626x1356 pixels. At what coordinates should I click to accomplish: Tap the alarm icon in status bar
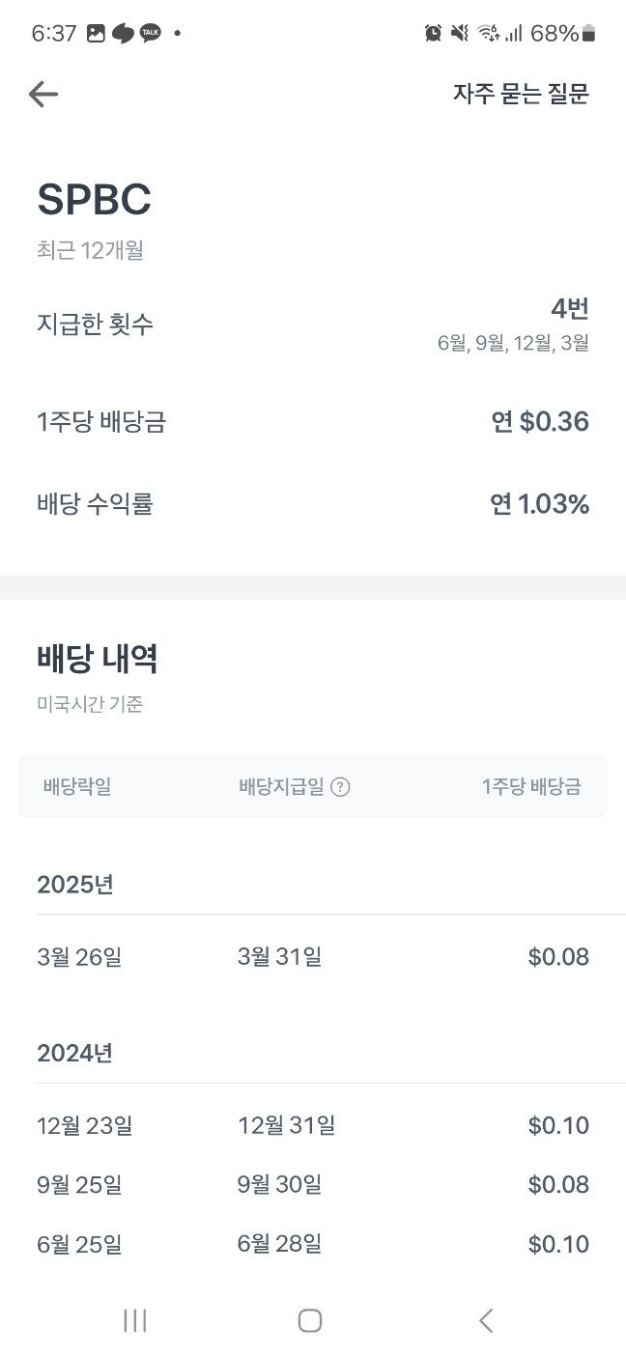(434, 33)
